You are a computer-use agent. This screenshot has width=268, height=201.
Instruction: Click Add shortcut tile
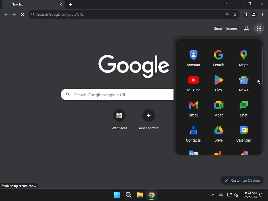149,120
